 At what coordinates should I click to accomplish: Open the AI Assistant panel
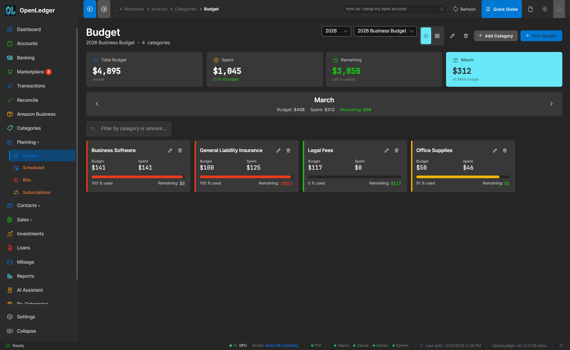click(x=30, y=290)
